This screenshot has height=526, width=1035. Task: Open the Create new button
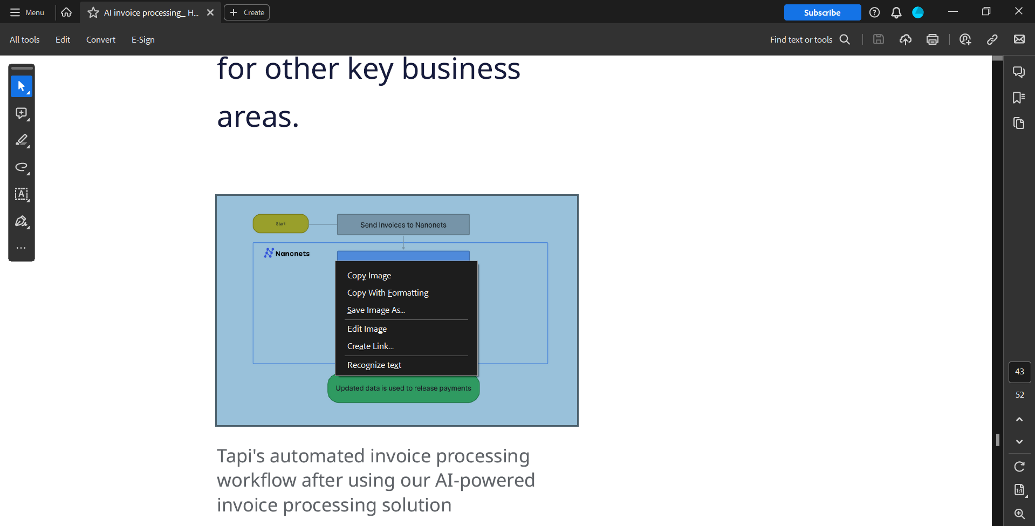[247, 12]
